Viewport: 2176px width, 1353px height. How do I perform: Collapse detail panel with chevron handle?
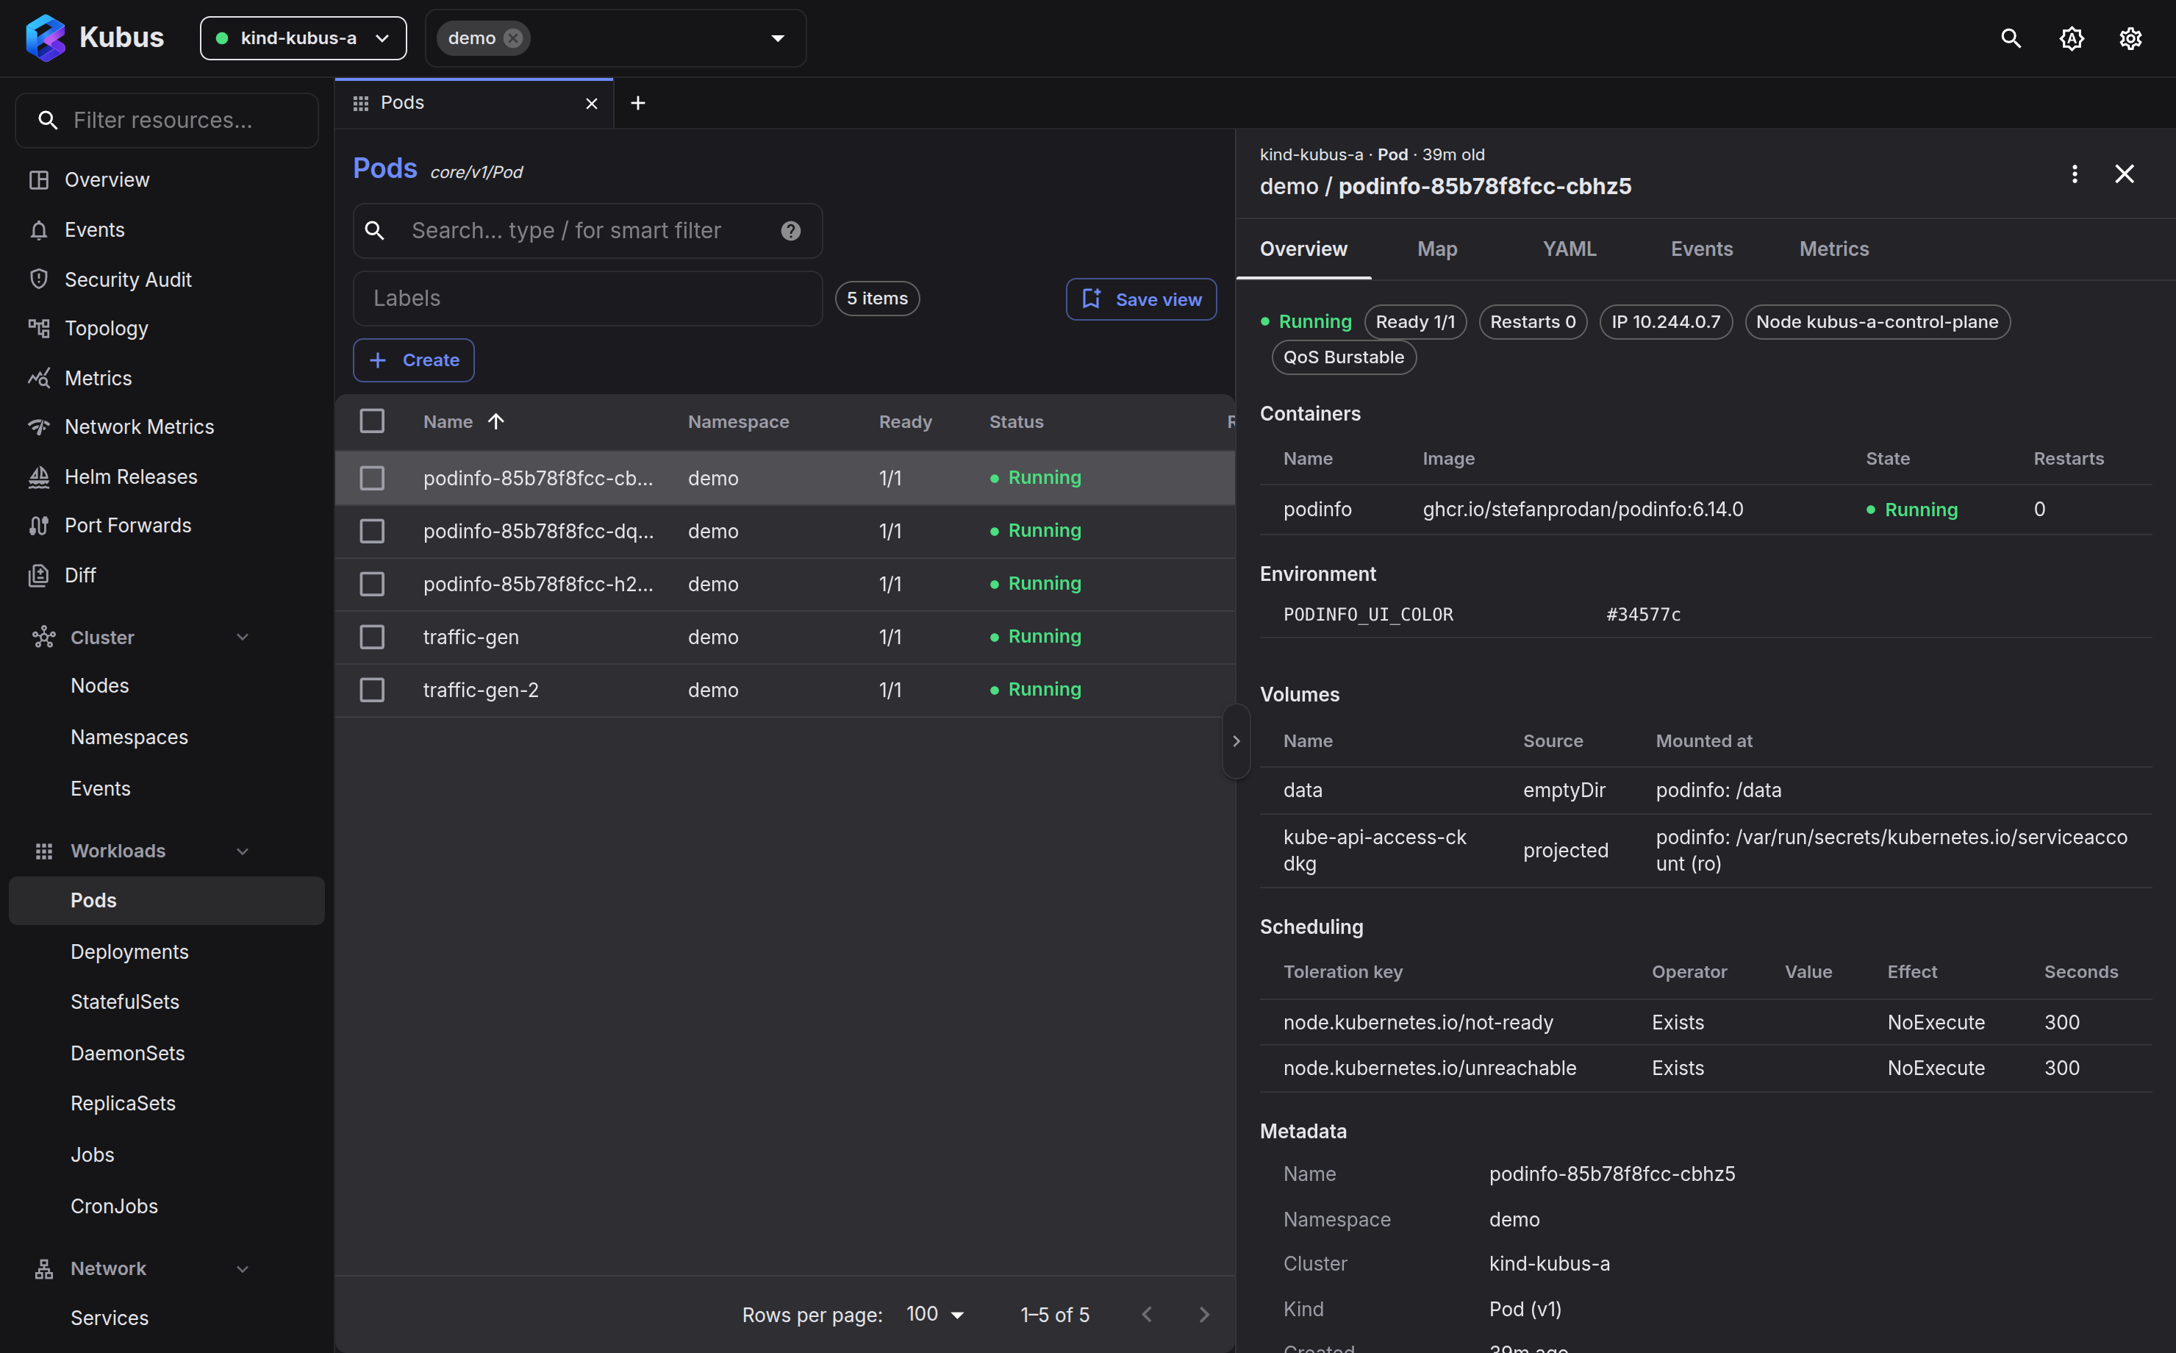click(1236, 741)
